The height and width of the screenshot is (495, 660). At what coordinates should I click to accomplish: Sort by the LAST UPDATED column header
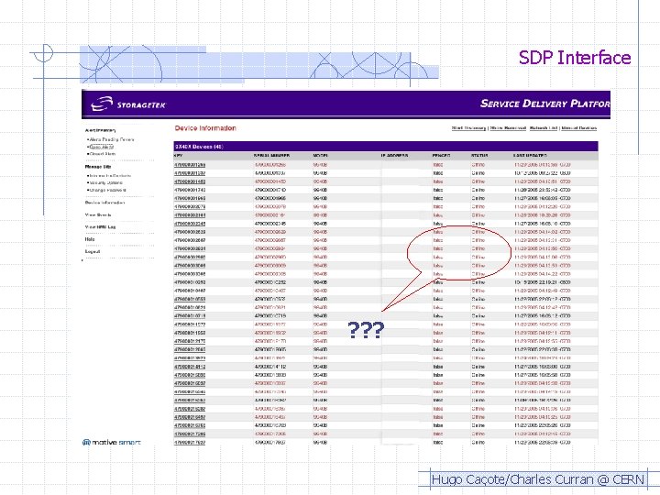[x=531, y=155]
